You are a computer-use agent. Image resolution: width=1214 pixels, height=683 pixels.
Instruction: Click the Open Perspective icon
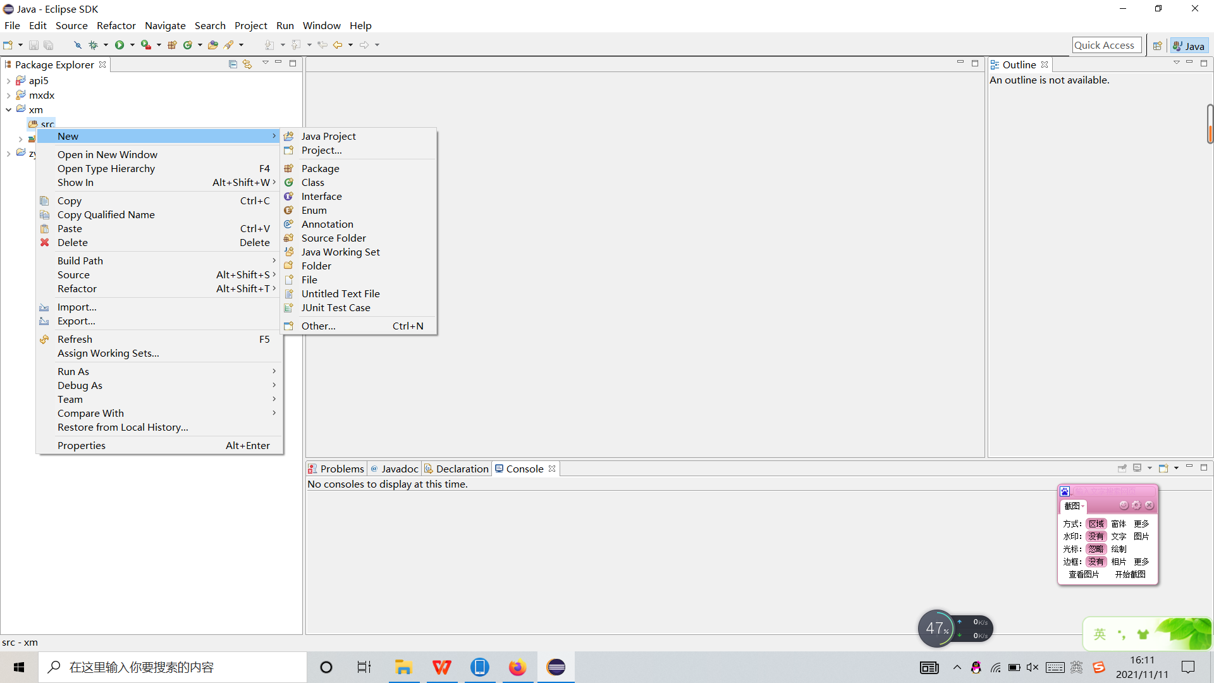click(1157, 46)
